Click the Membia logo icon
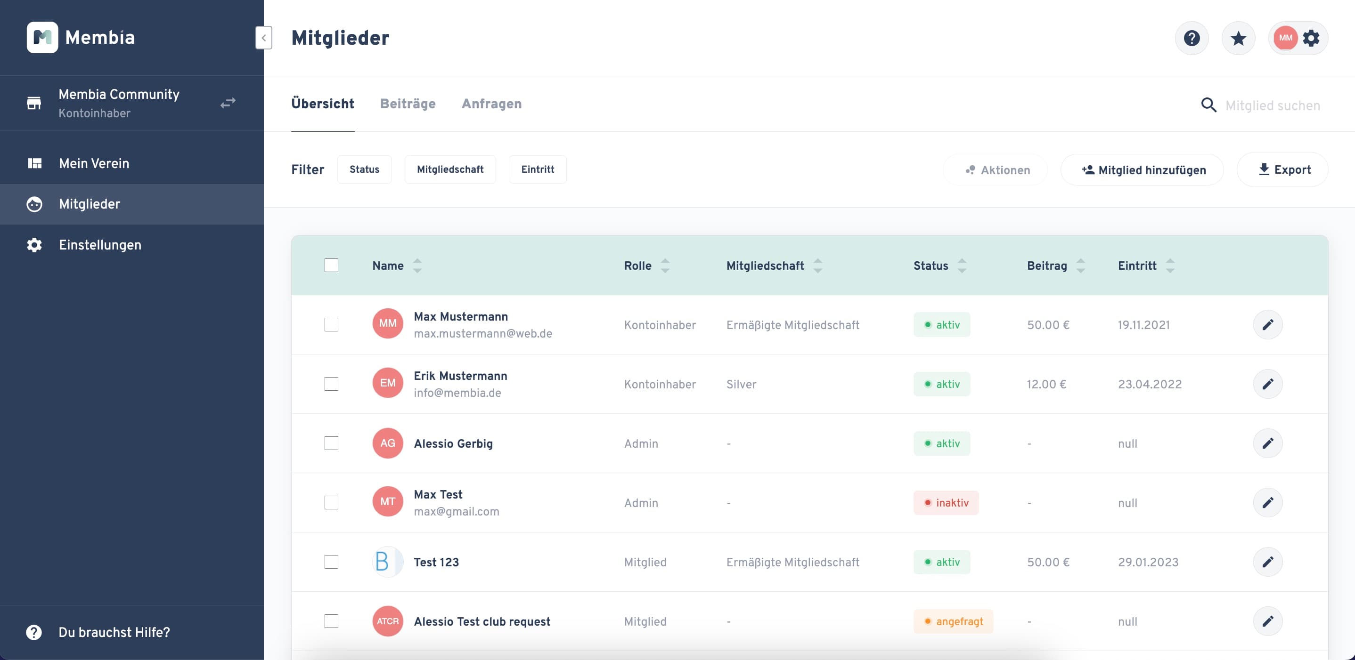 pyautogui.click(x=42, y=37)
